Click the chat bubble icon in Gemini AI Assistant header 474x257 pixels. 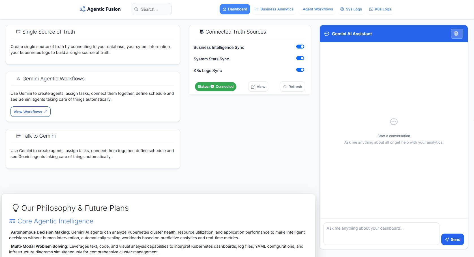click(x=327, y=34)
